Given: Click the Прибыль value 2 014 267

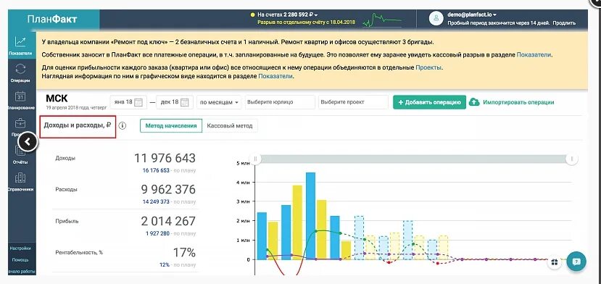Looking at the screenshot, I should (168, 221).
